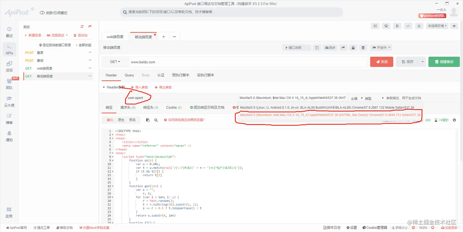Click the download arrow icon near 74毫秒
This screenshot has height=232, width=463.
454,120
